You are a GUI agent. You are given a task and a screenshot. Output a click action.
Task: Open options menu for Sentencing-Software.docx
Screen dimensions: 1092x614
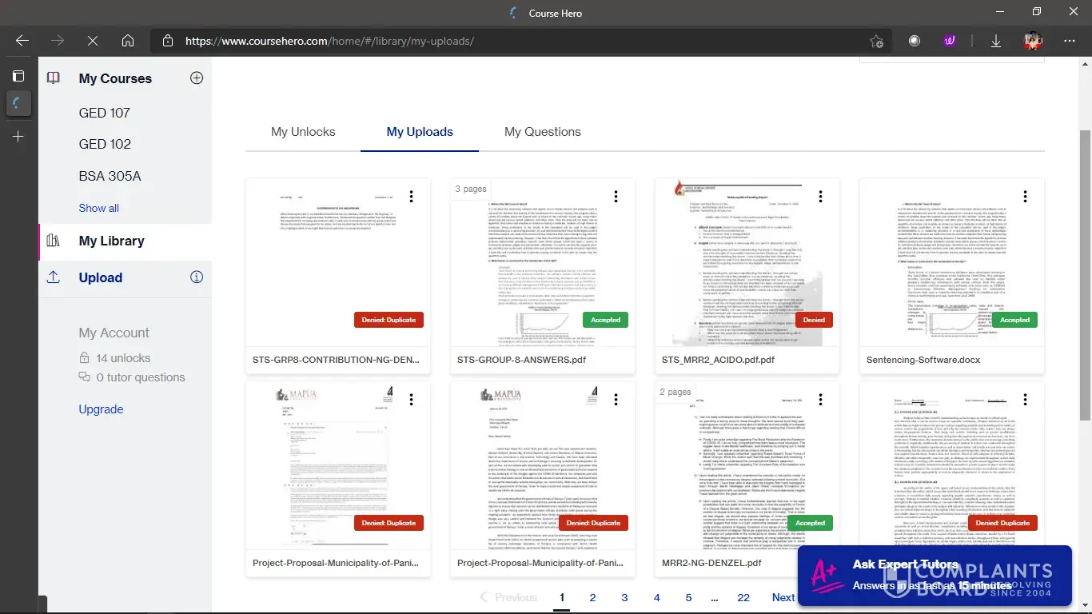[1025, 197]
